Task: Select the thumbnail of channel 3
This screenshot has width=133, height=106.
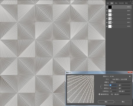Action: pyautogui.click(x=110, y=19)
